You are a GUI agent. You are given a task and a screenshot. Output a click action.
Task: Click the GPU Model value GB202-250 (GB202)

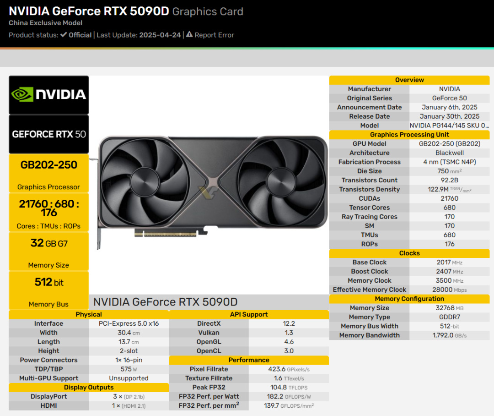450,143
